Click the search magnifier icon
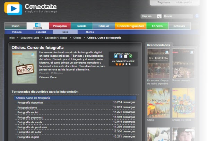The height and width of the screenshot is (141, 208). (x=197, y=16)
